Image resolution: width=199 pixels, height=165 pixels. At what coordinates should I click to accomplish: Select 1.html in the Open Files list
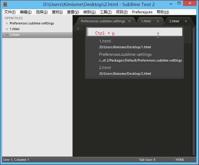[x=14, y=29]
